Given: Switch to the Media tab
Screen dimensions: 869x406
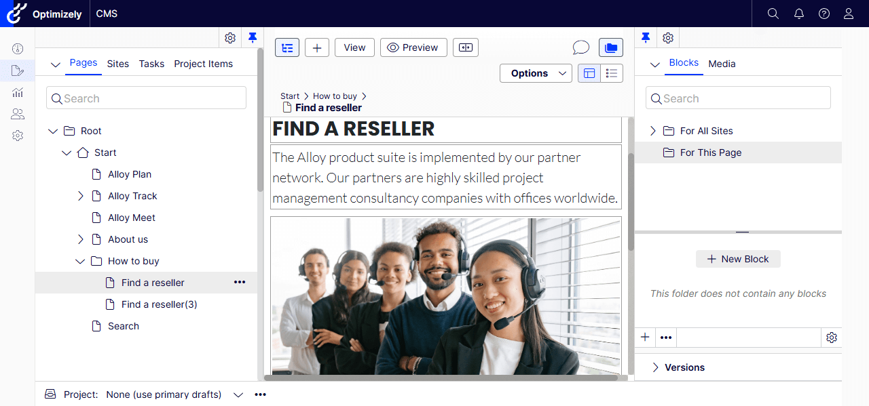Looking at the screenshot, I should coord(722,64).
